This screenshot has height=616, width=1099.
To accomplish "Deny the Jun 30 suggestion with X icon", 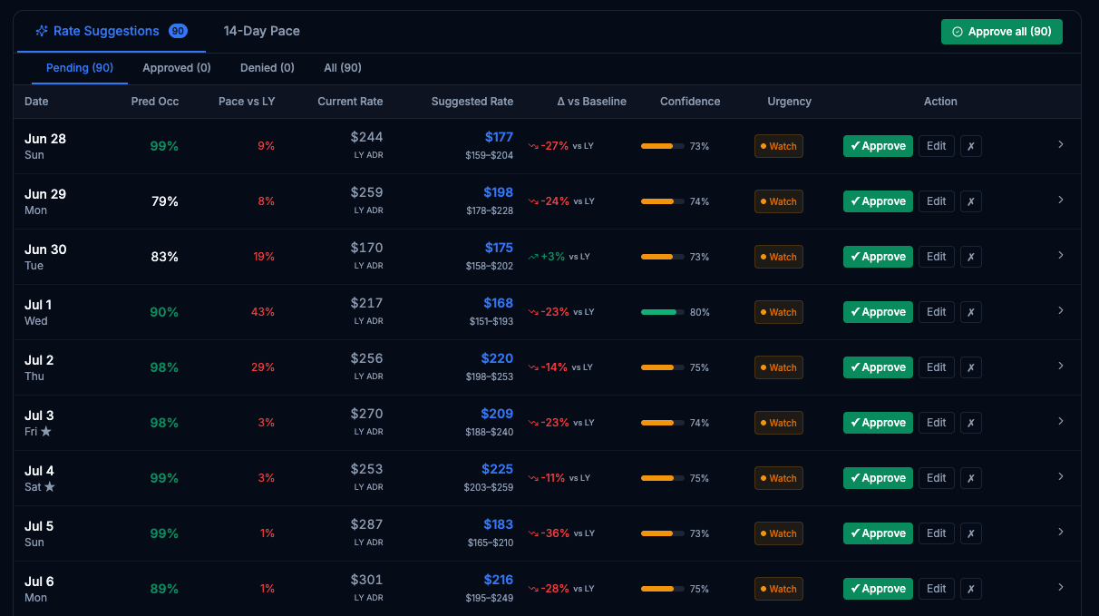I will [x=970, y=257].
